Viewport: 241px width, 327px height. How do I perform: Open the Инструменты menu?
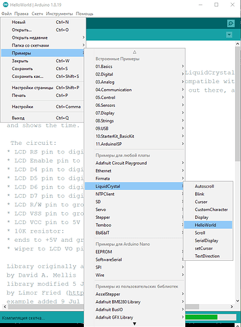pos(60,14)
